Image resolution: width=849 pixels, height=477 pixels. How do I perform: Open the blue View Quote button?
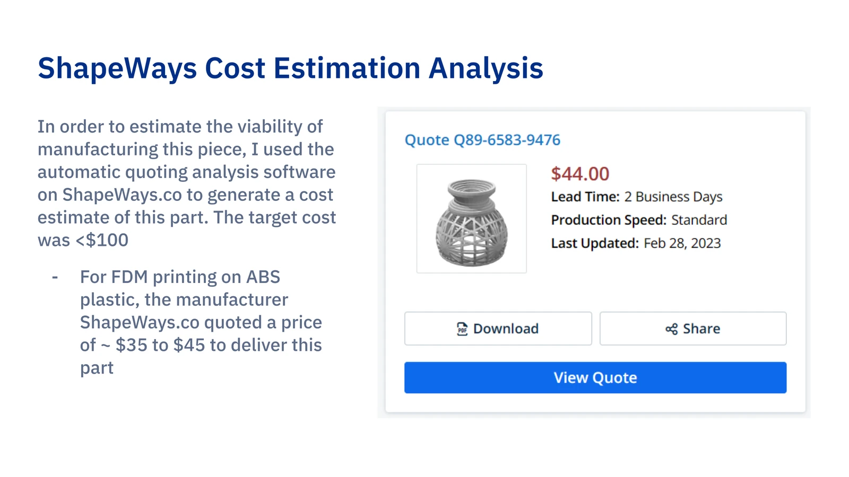[595, 377]
